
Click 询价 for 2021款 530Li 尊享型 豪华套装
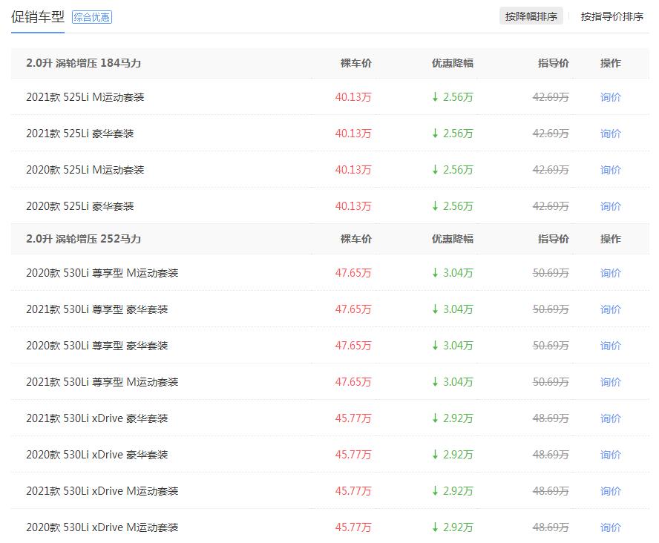[x=610, y=309]
